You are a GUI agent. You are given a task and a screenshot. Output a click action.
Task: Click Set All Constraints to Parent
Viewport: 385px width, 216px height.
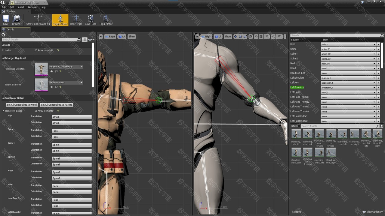[56, 105]
